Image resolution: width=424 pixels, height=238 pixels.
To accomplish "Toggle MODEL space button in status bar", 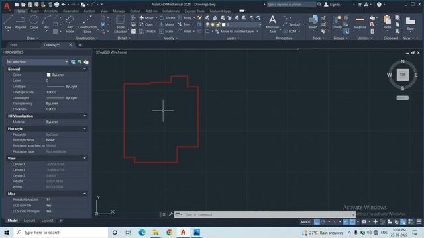I will (x=306, y=222).
